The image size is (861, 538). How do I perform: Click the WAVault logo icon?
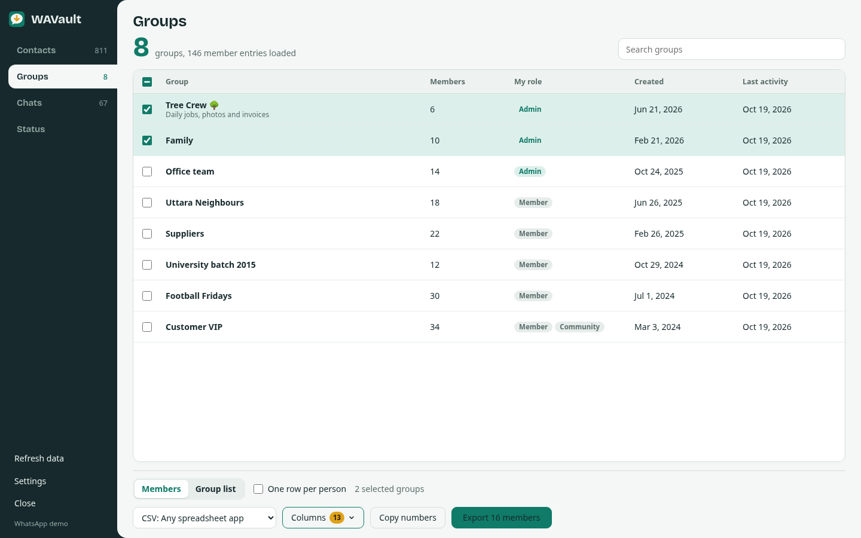17,19
